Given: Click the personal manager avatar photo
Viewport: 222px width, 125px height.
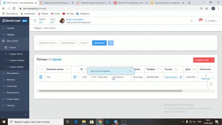Looking at the screenshot, I should (62, 21).
